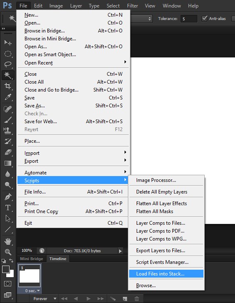Reset default foreground and background colors

(4, 261)
